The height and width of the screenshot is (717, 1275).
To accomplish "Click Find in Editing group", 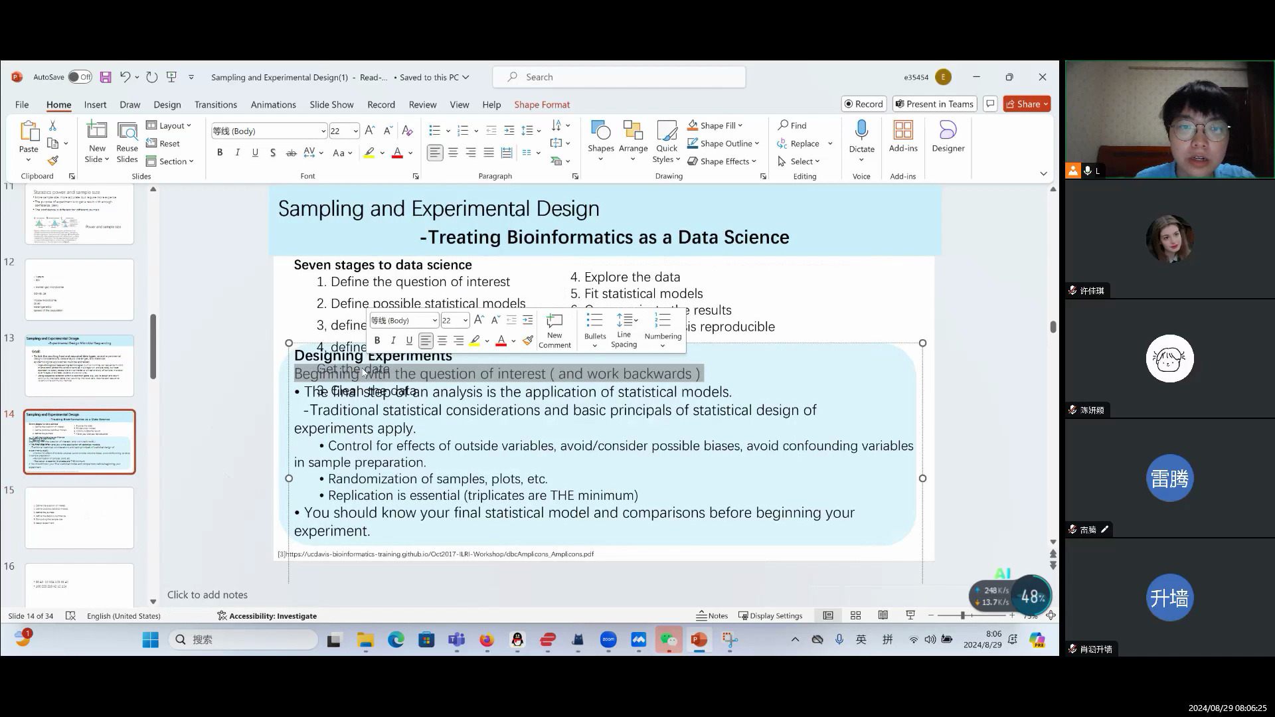I will point(792,125).
